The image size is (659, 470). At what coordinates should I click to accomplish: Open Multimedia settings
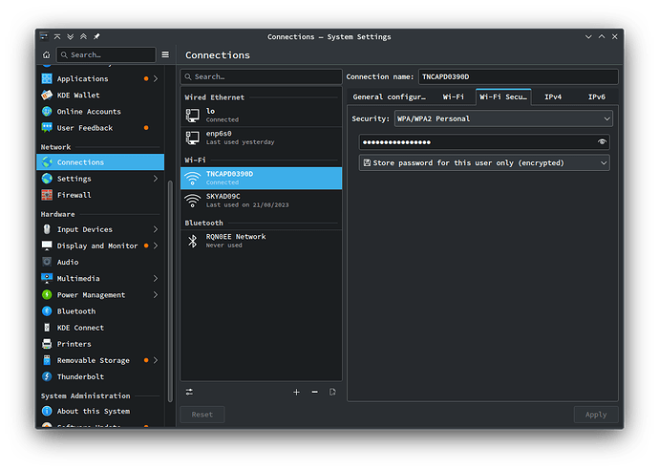100,279
